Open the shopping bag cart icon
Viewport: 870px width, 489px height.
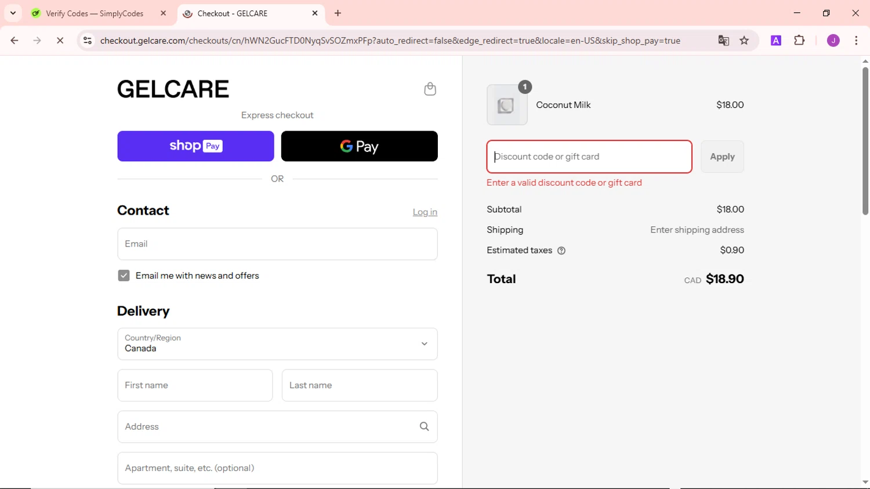(x=430, y=89)
